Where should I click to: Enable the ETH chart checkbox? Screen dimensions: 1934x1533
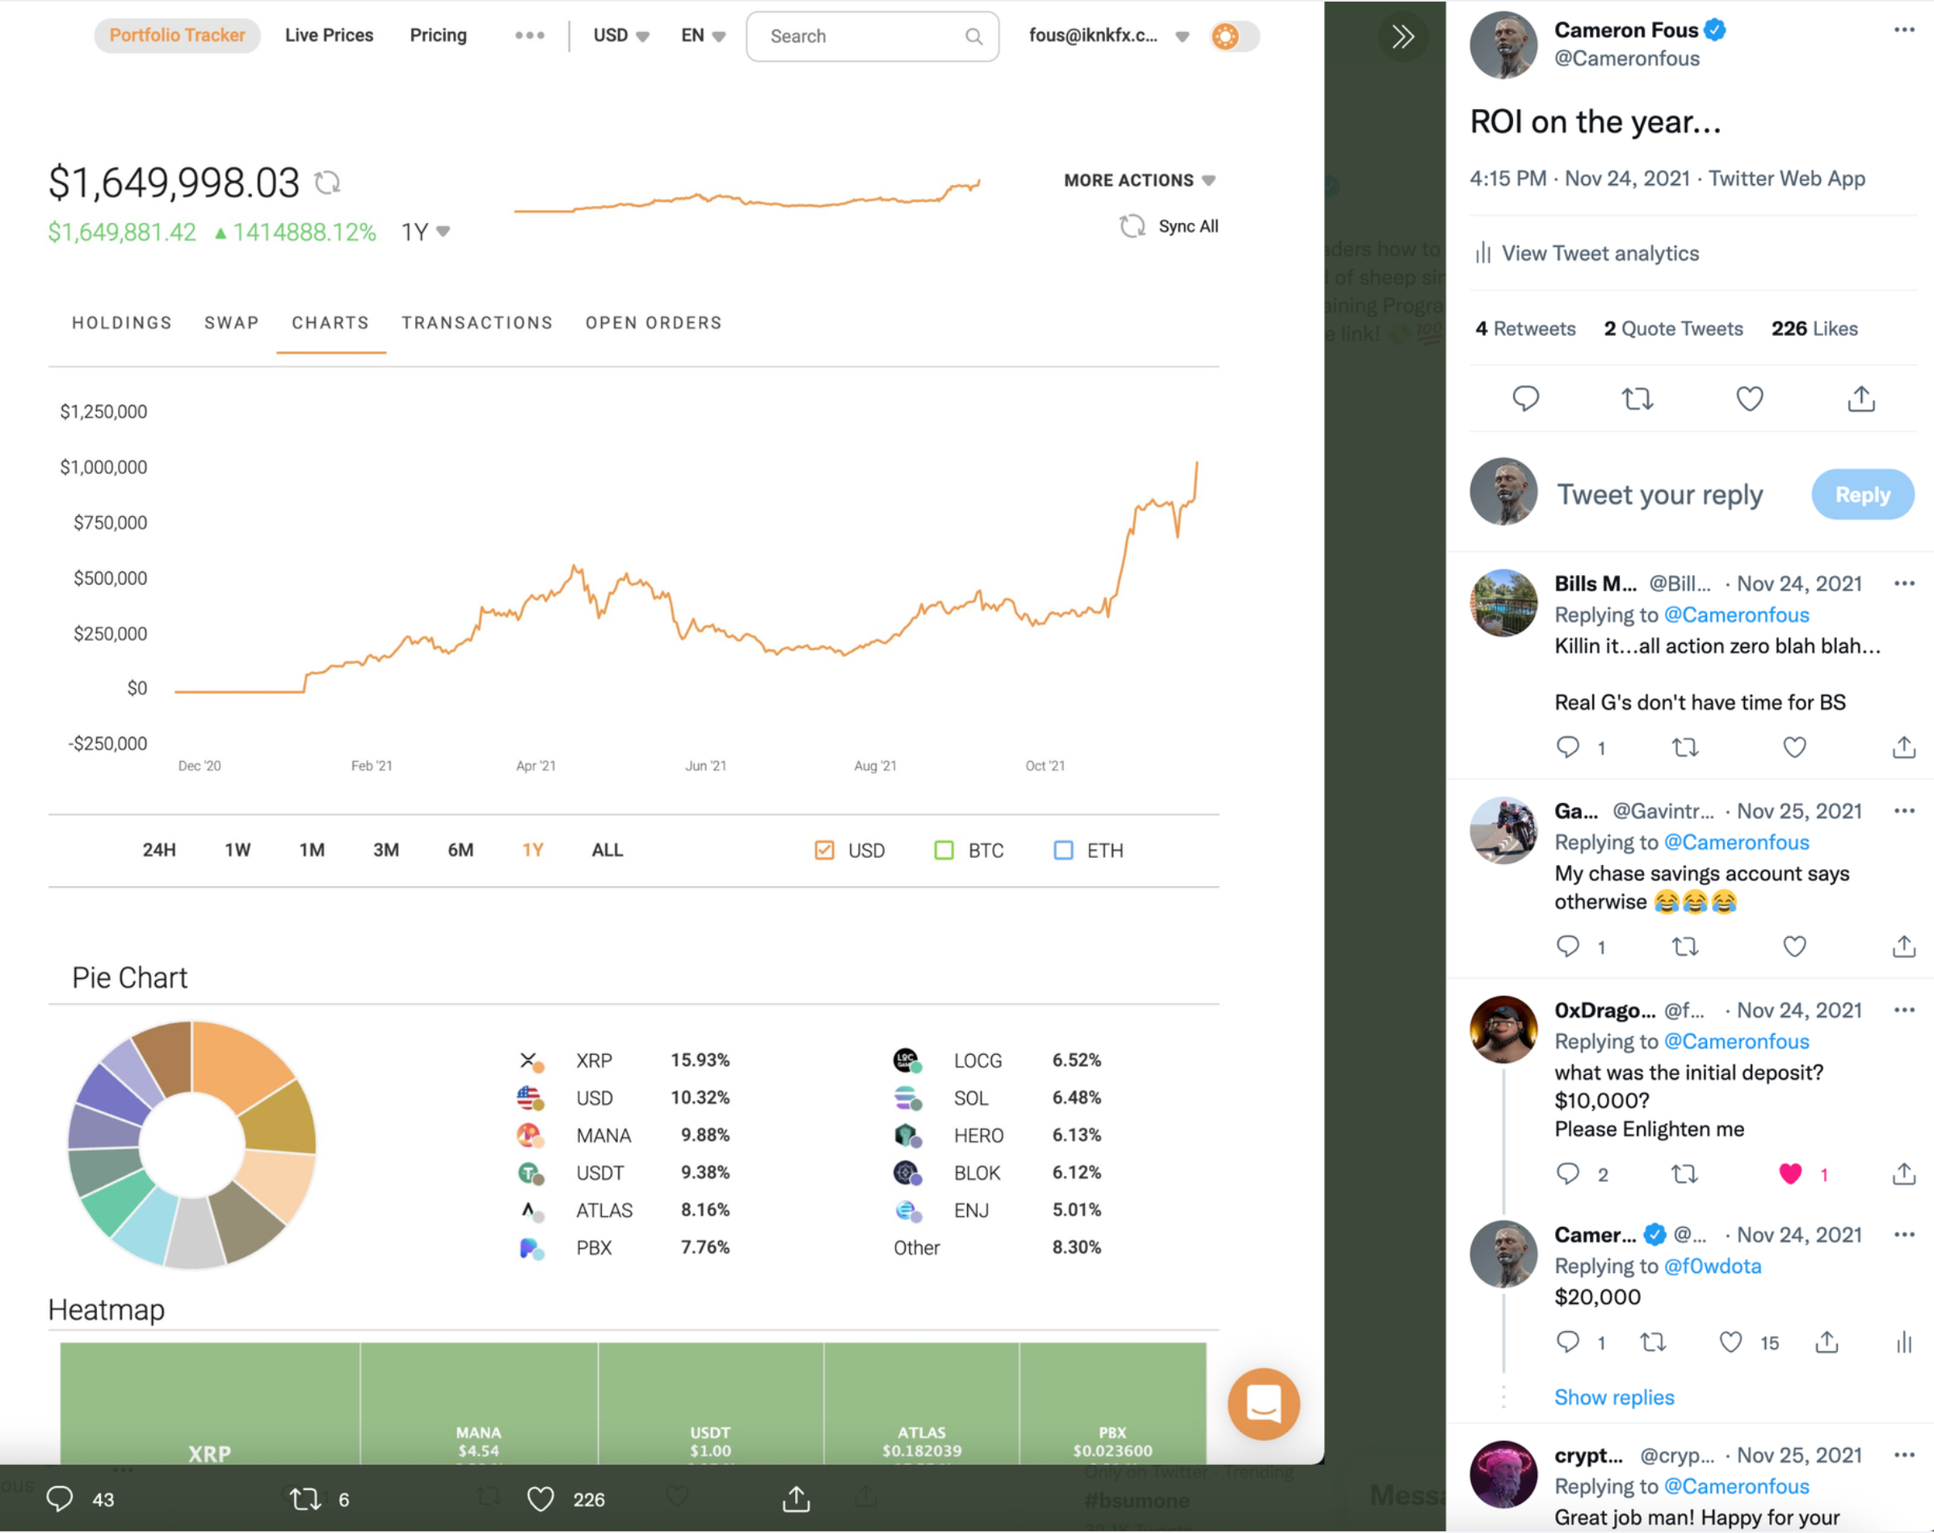point(1063,850)
